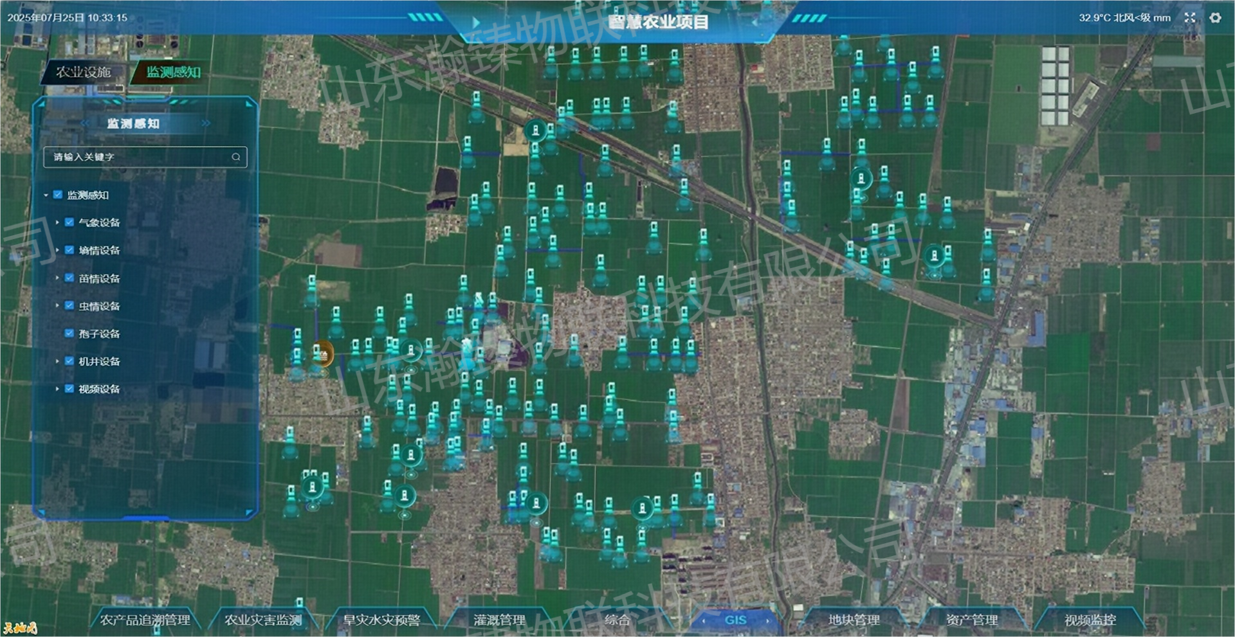Uncheck the 气象设备 checkbox
The height and width of the screenshot is (637, 1235).
pos(69,222)
